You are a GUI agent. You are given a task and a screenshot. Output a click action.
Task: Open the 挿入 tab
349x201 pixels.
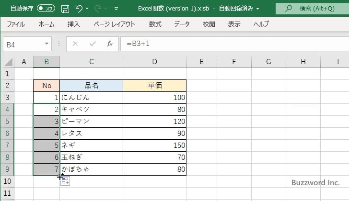pos(74,24)
